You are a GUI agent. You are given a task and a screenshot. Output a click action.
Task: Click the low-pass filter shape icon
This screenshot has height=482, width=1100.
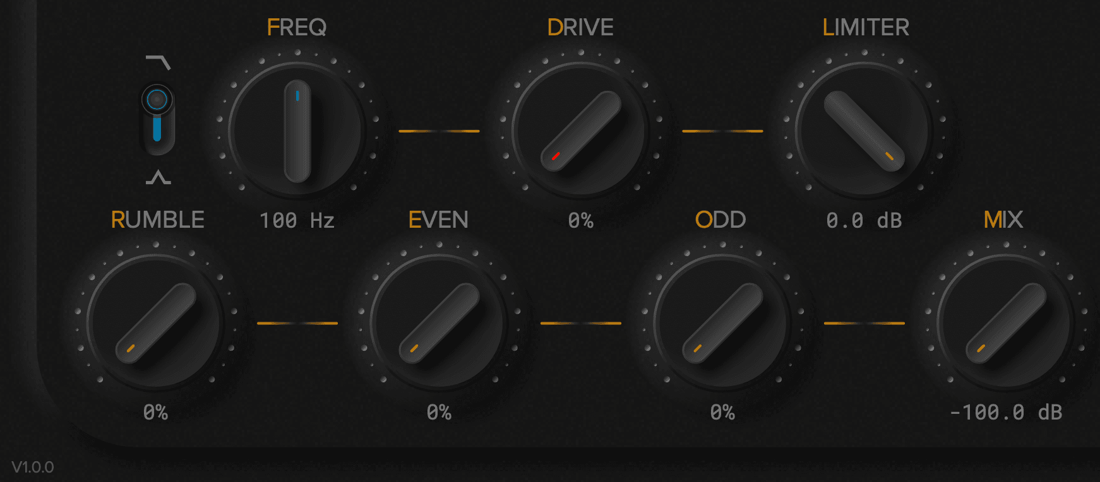(158, 62)
